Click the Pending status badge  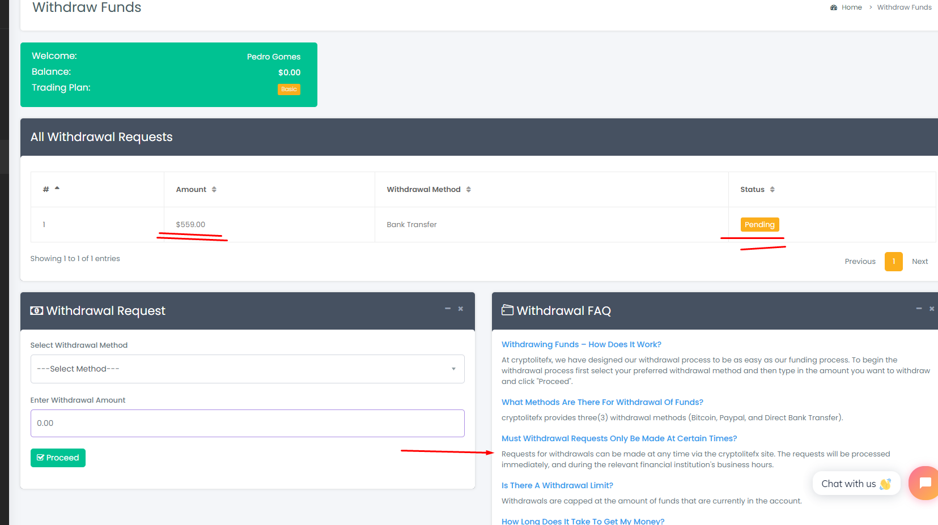point(759,224)
